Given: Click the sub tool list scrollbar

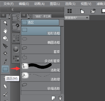Looking at the screenshot, I should point(62,60).
